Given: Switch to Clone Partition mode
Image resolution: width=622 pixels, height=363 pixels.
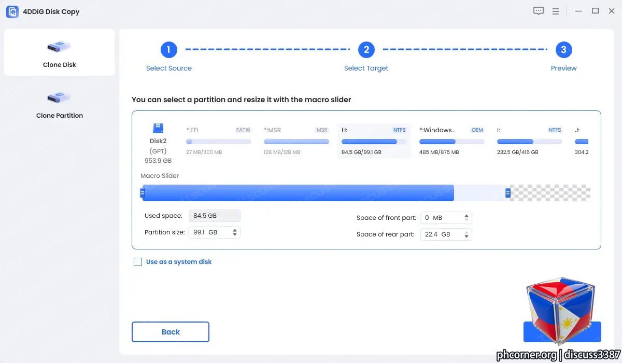Looking at the screenshot, I should [60, 104].
